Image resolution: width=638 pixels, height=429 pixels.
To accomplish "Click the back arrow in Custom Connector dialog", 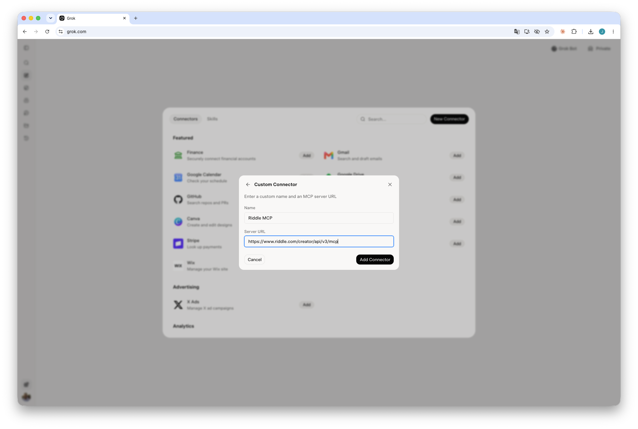I will pos(248,184).
